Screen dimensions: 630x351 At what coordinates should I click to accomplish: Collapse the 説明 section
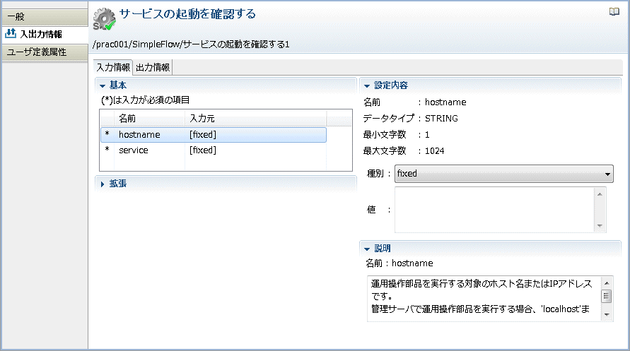pos(367,249)
